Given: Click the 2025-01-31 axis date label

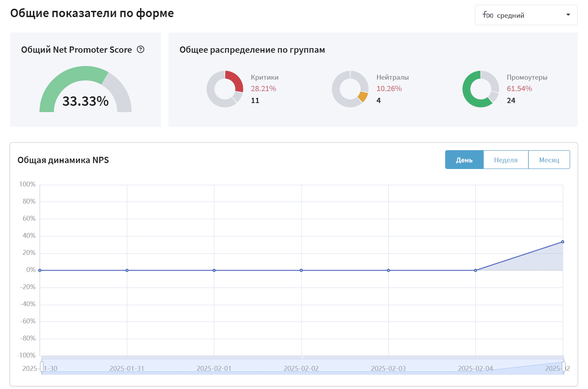Looking at the screenshot, I should tap(127, 368).
